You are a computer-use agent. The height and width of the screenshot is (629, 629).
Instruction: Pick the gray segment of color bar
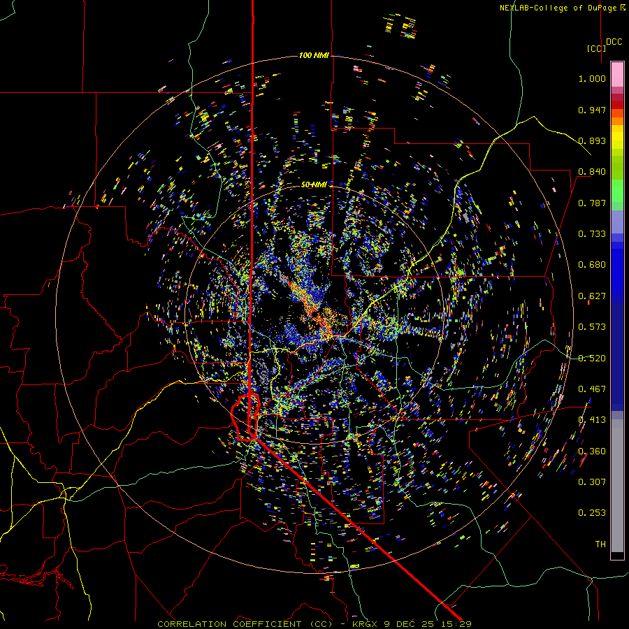pos(617,486)
